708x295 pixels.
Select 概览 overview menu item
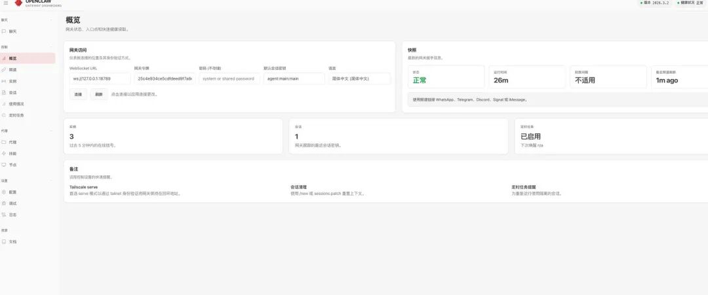[12, 58]
